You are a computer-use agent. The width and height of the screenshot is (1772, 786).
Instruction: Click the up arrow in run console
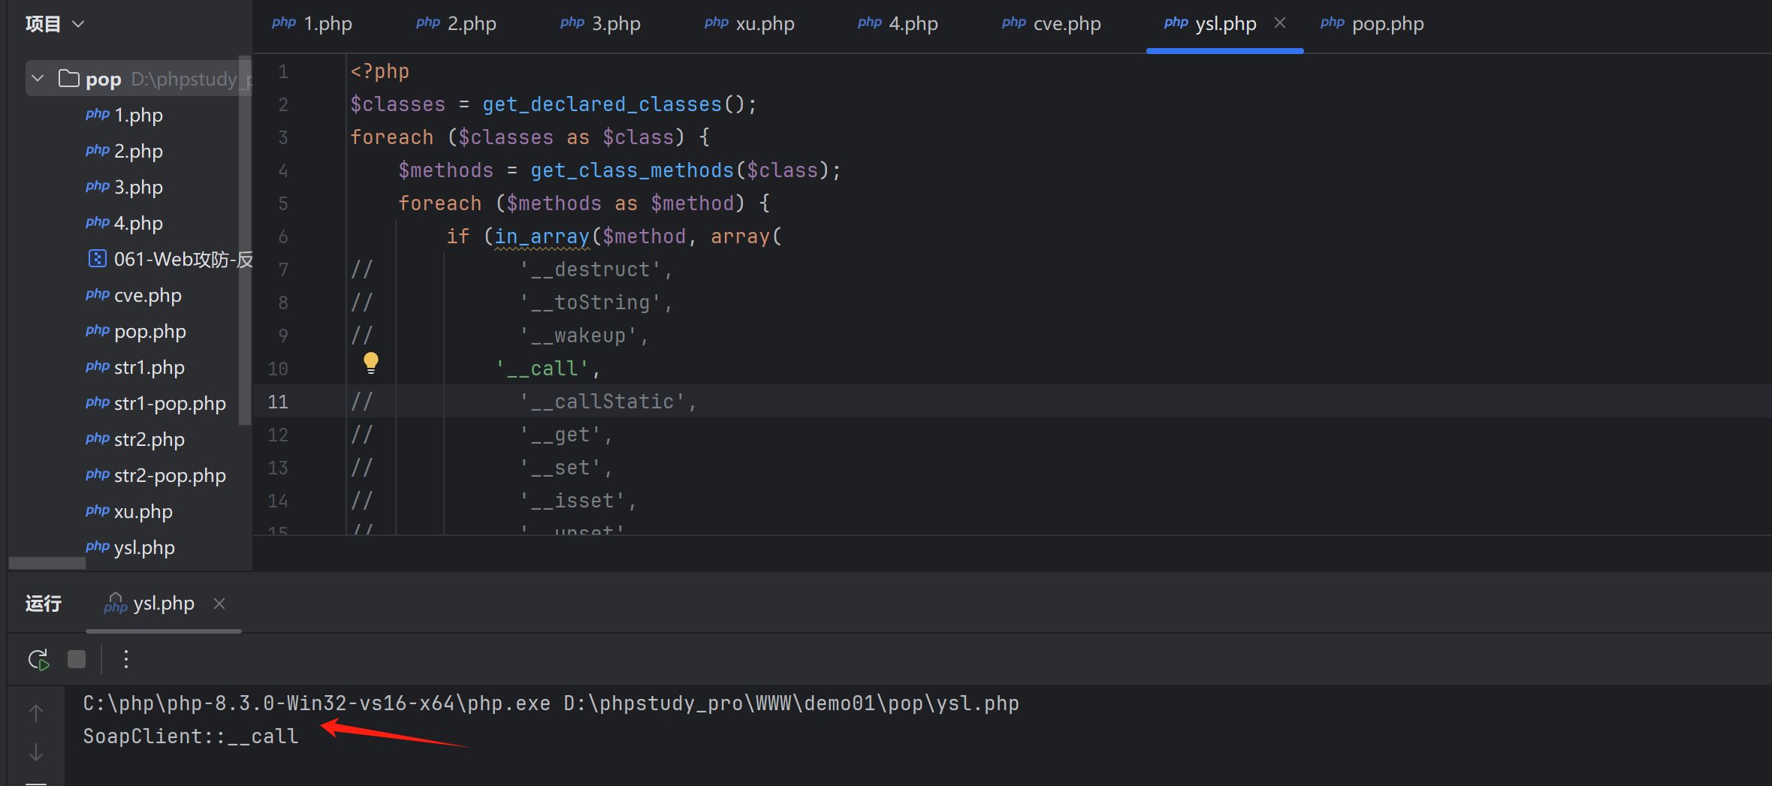click(x=36, y=713)
